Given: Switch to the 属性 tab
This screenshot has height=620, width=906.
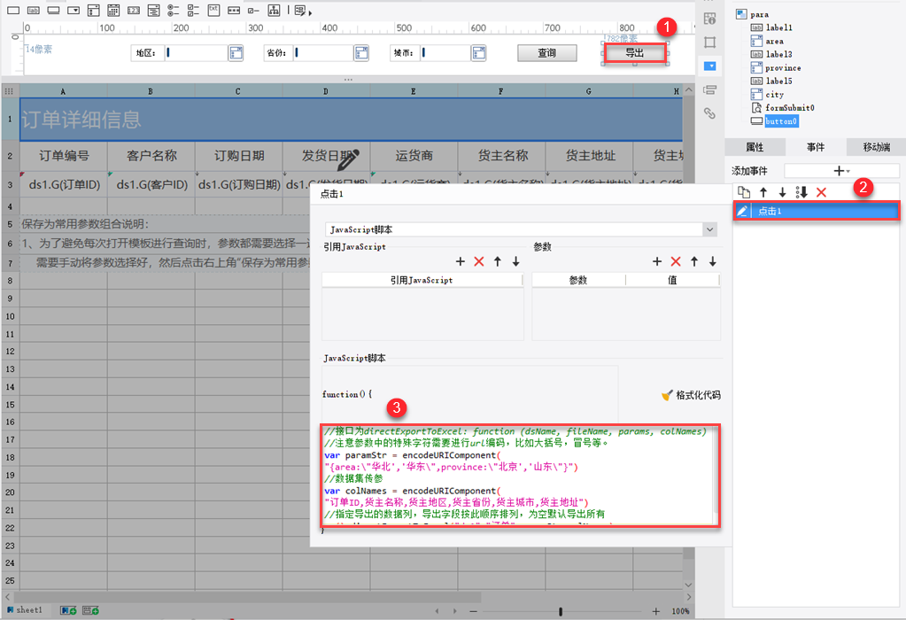Looking at the screenshot, I should [755, 147].
